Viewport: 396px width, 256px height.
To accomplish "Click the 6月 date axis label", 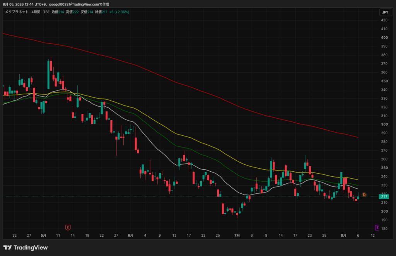I will click(131, 235).
